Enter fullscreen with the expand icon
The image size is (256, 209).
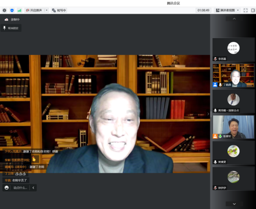[246, 10]
